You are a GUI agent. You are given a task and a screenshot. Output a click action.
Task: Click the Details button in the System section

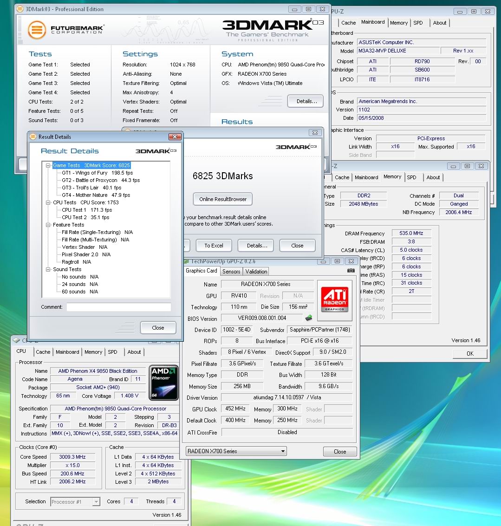306,101
